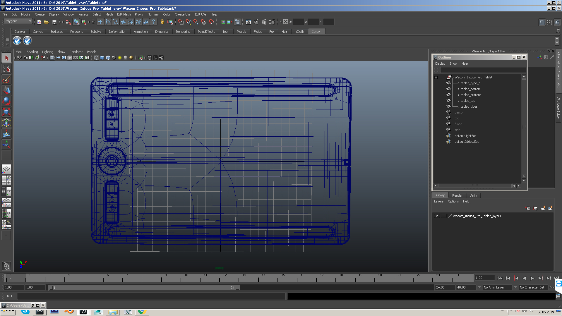Toggle the selection lock icon
562x316 pixels.
click(162, 22)
